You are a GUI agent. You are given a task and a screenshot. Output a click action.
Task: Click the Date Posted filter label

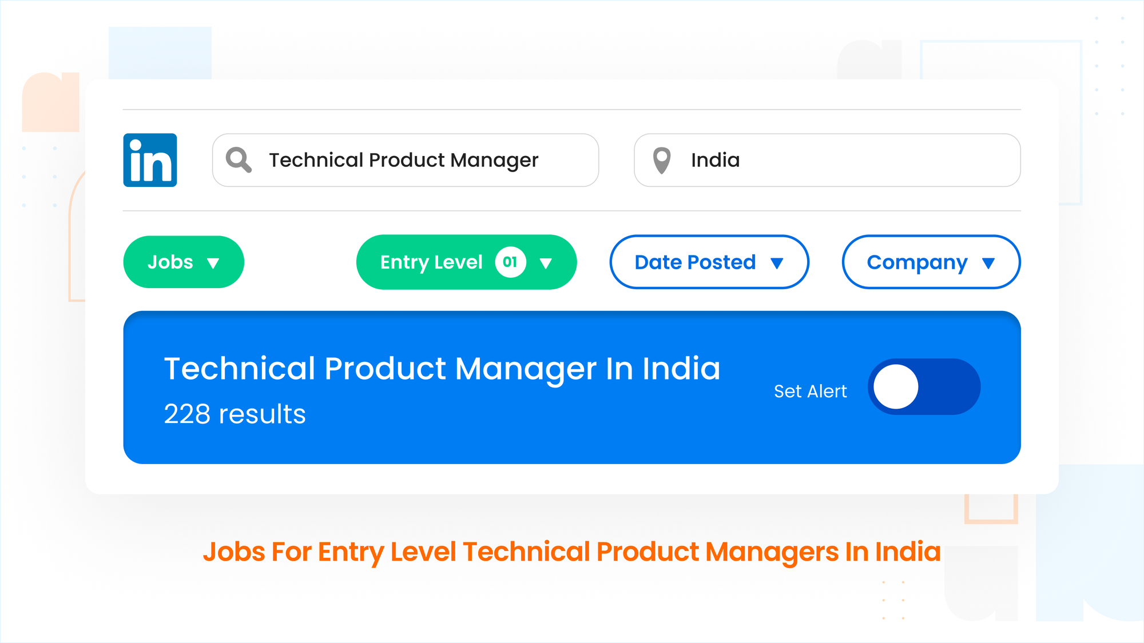tap(695, 262)
